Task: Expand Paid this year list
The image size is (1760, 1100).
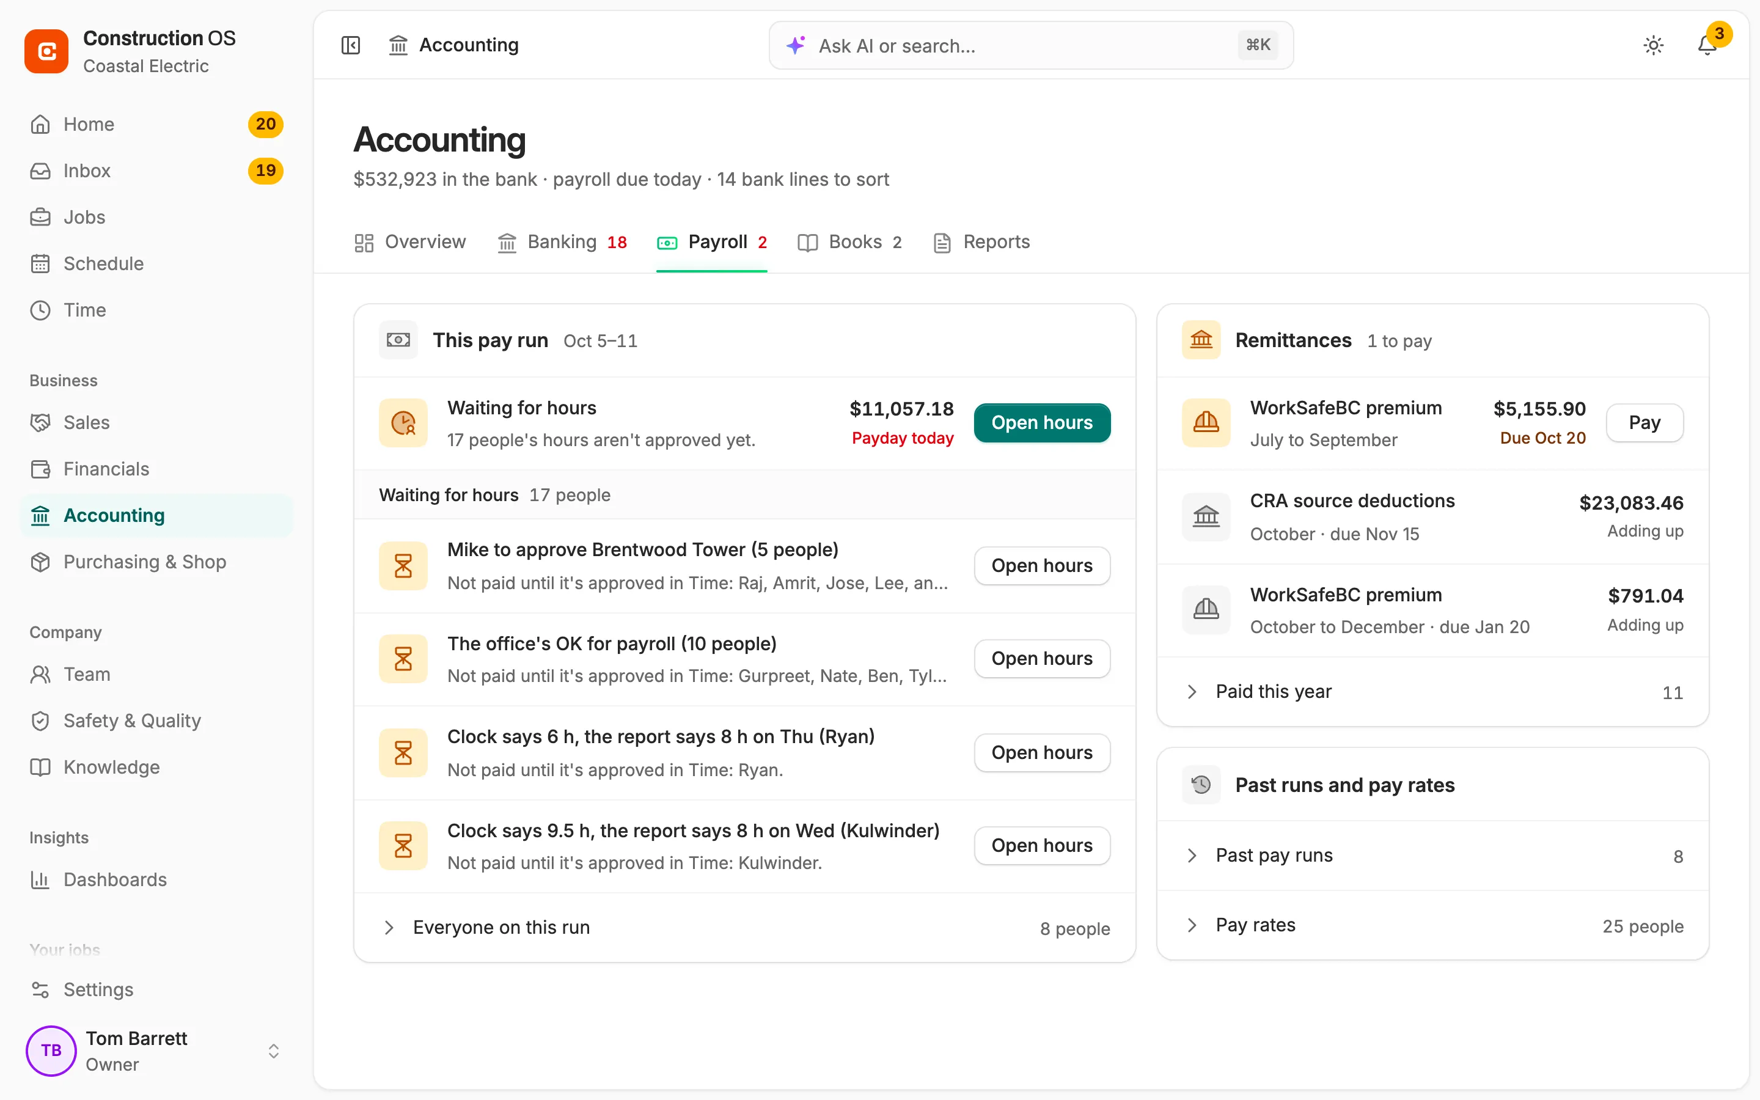Action: coord(1432,692)
